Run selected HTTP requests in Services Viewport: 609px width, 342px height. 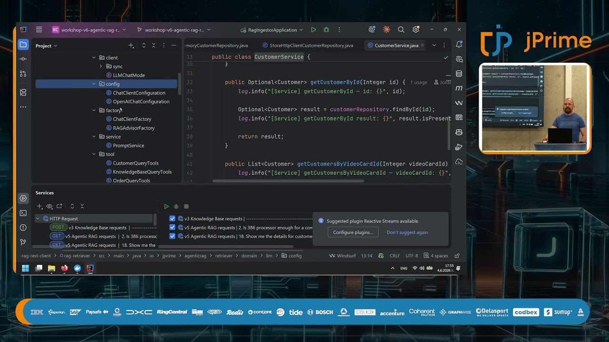tap(166, 206)
